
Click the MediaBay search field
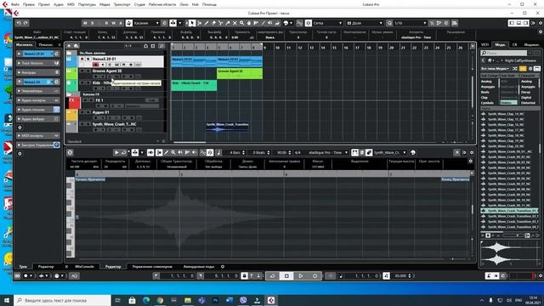504,53
